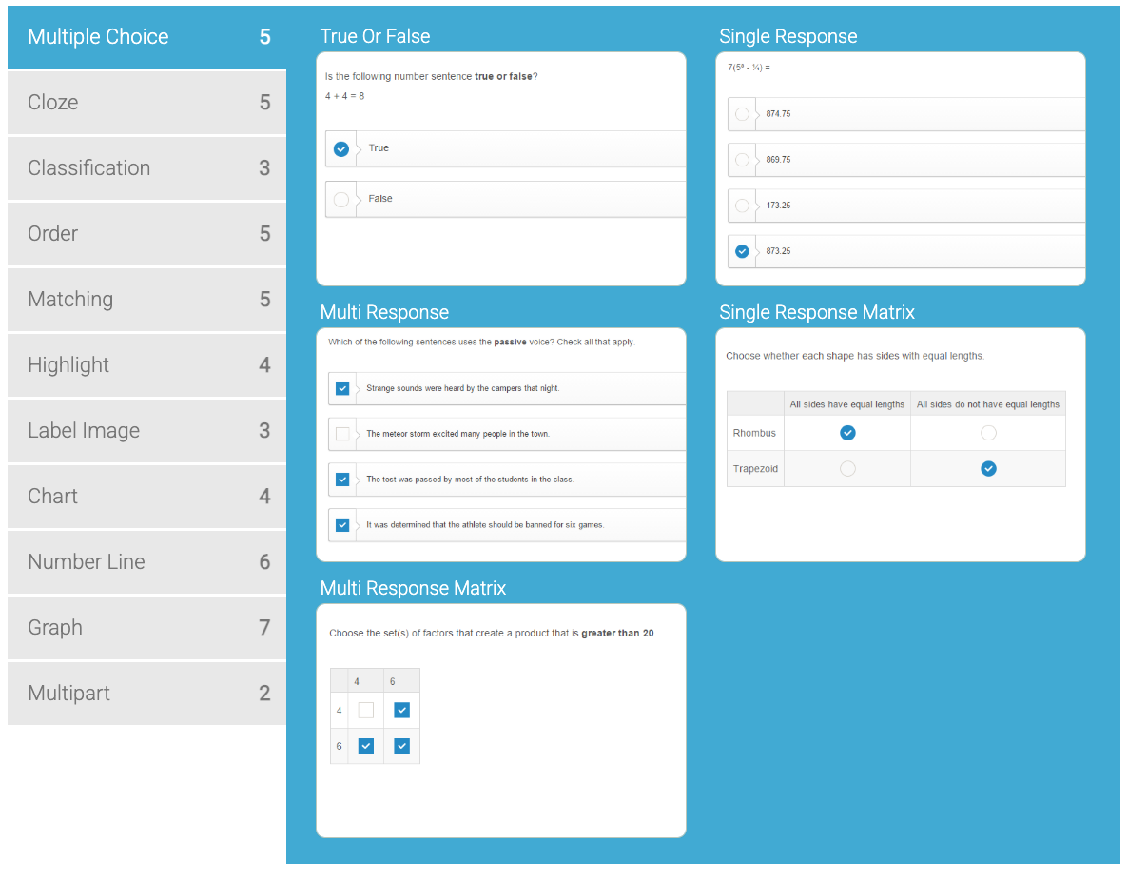Screen dimensions: 1128x881
Task: Go to the Graph question types
Action: click(x=146, y=628)
